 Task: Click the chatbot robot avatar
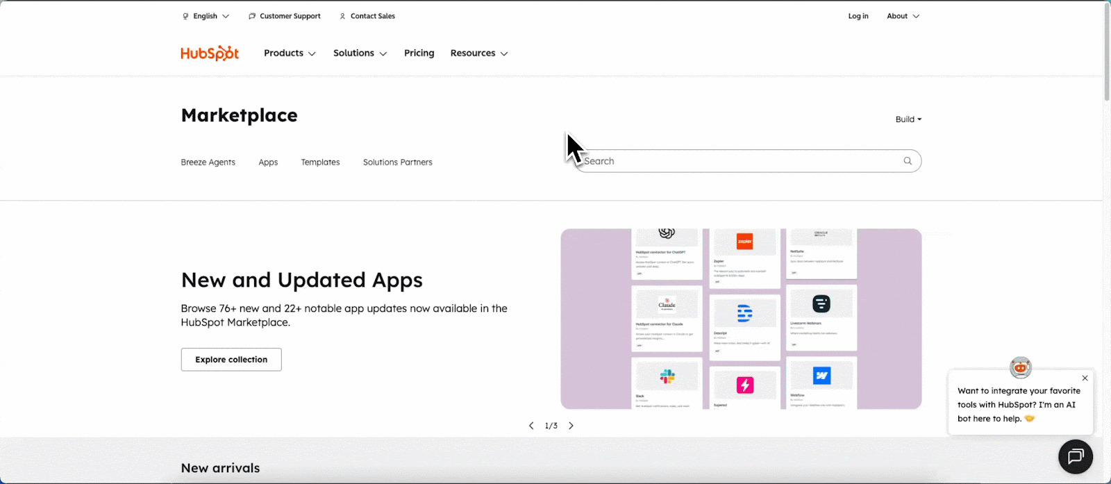pyautogui.click(x=1021, y=367)
